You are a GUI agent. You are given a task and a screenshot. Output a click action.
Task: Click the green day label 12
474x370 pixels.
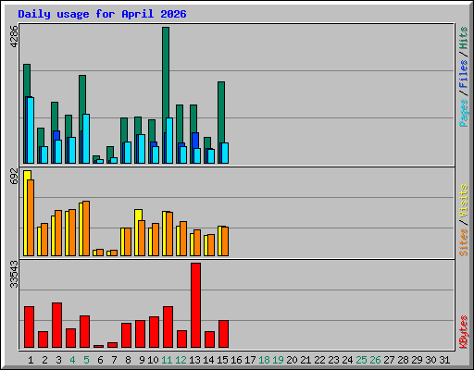(x=181, y=360)
